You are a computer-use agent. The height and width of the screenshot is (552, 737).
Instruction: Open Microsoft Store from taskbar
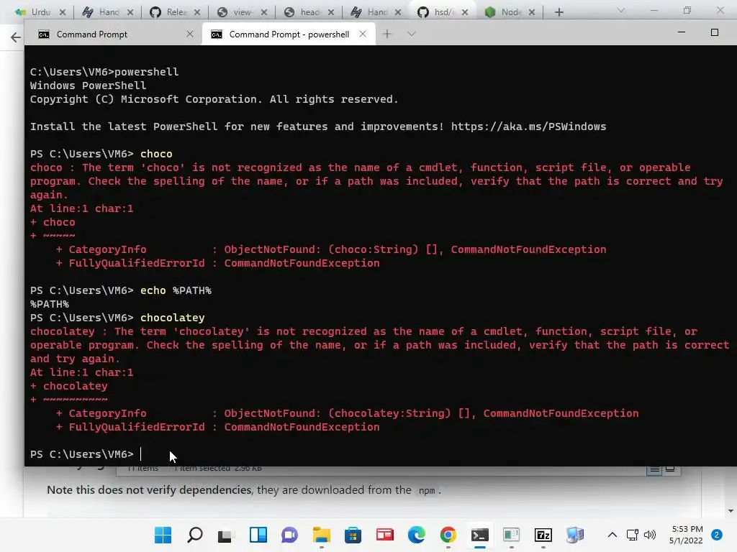pos(353,535)
